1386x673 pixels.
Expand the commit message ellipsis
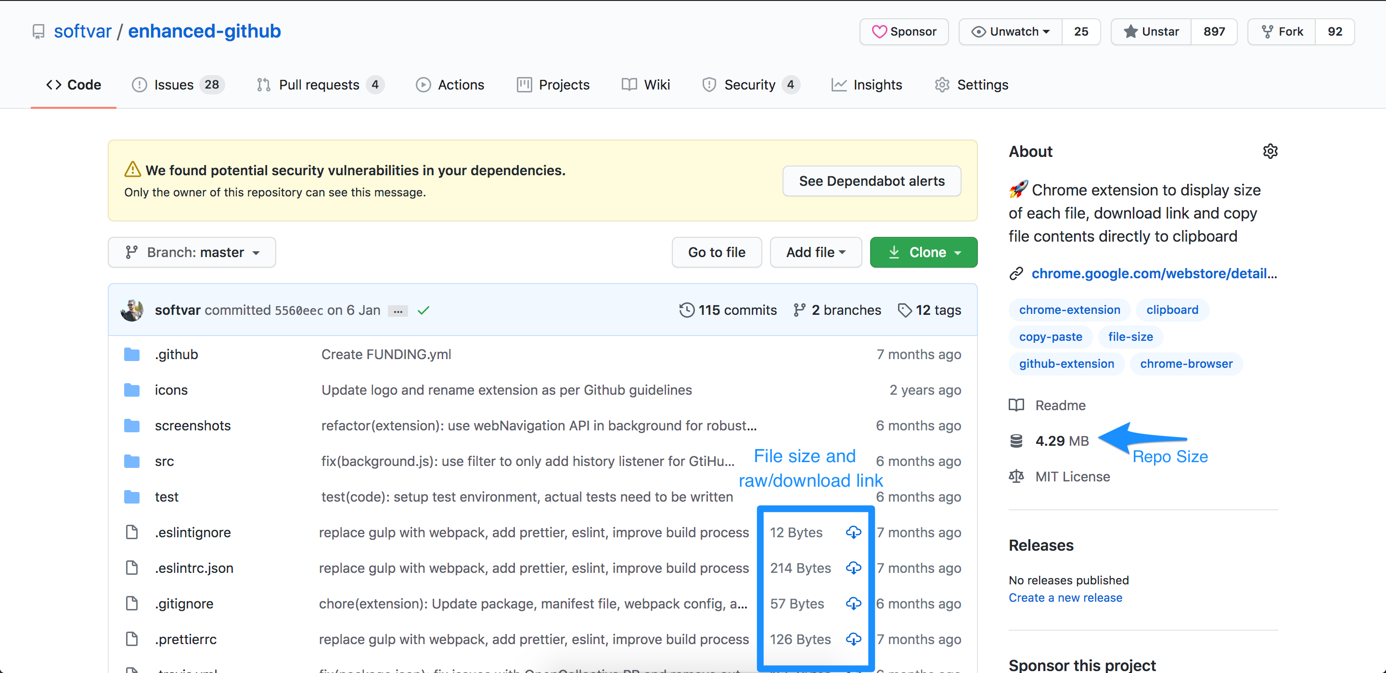pos(398,311)
